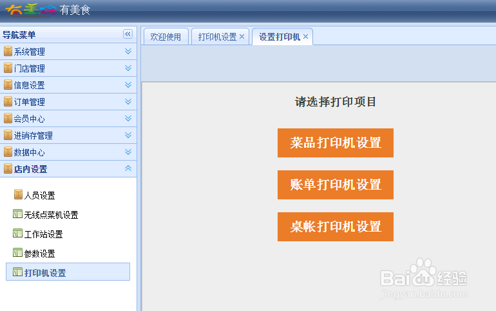Screen dimensions: 496x311
Task: Open 无线点菜机设置 in the tree
Action: point(51,215)
